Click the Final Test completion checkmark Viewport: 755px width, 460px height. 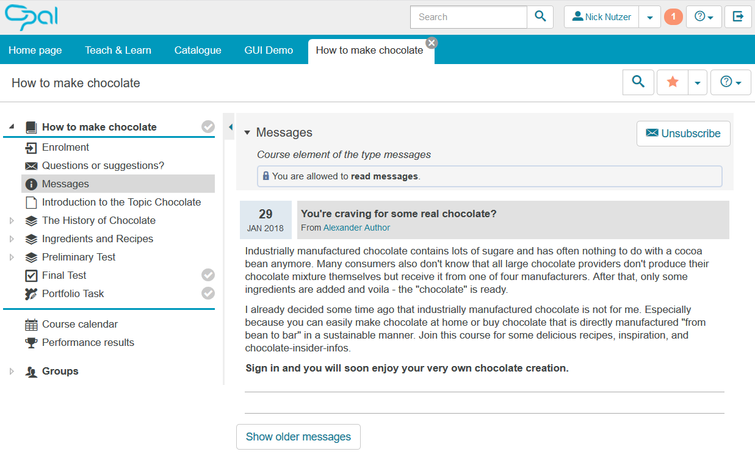[208, 275]
